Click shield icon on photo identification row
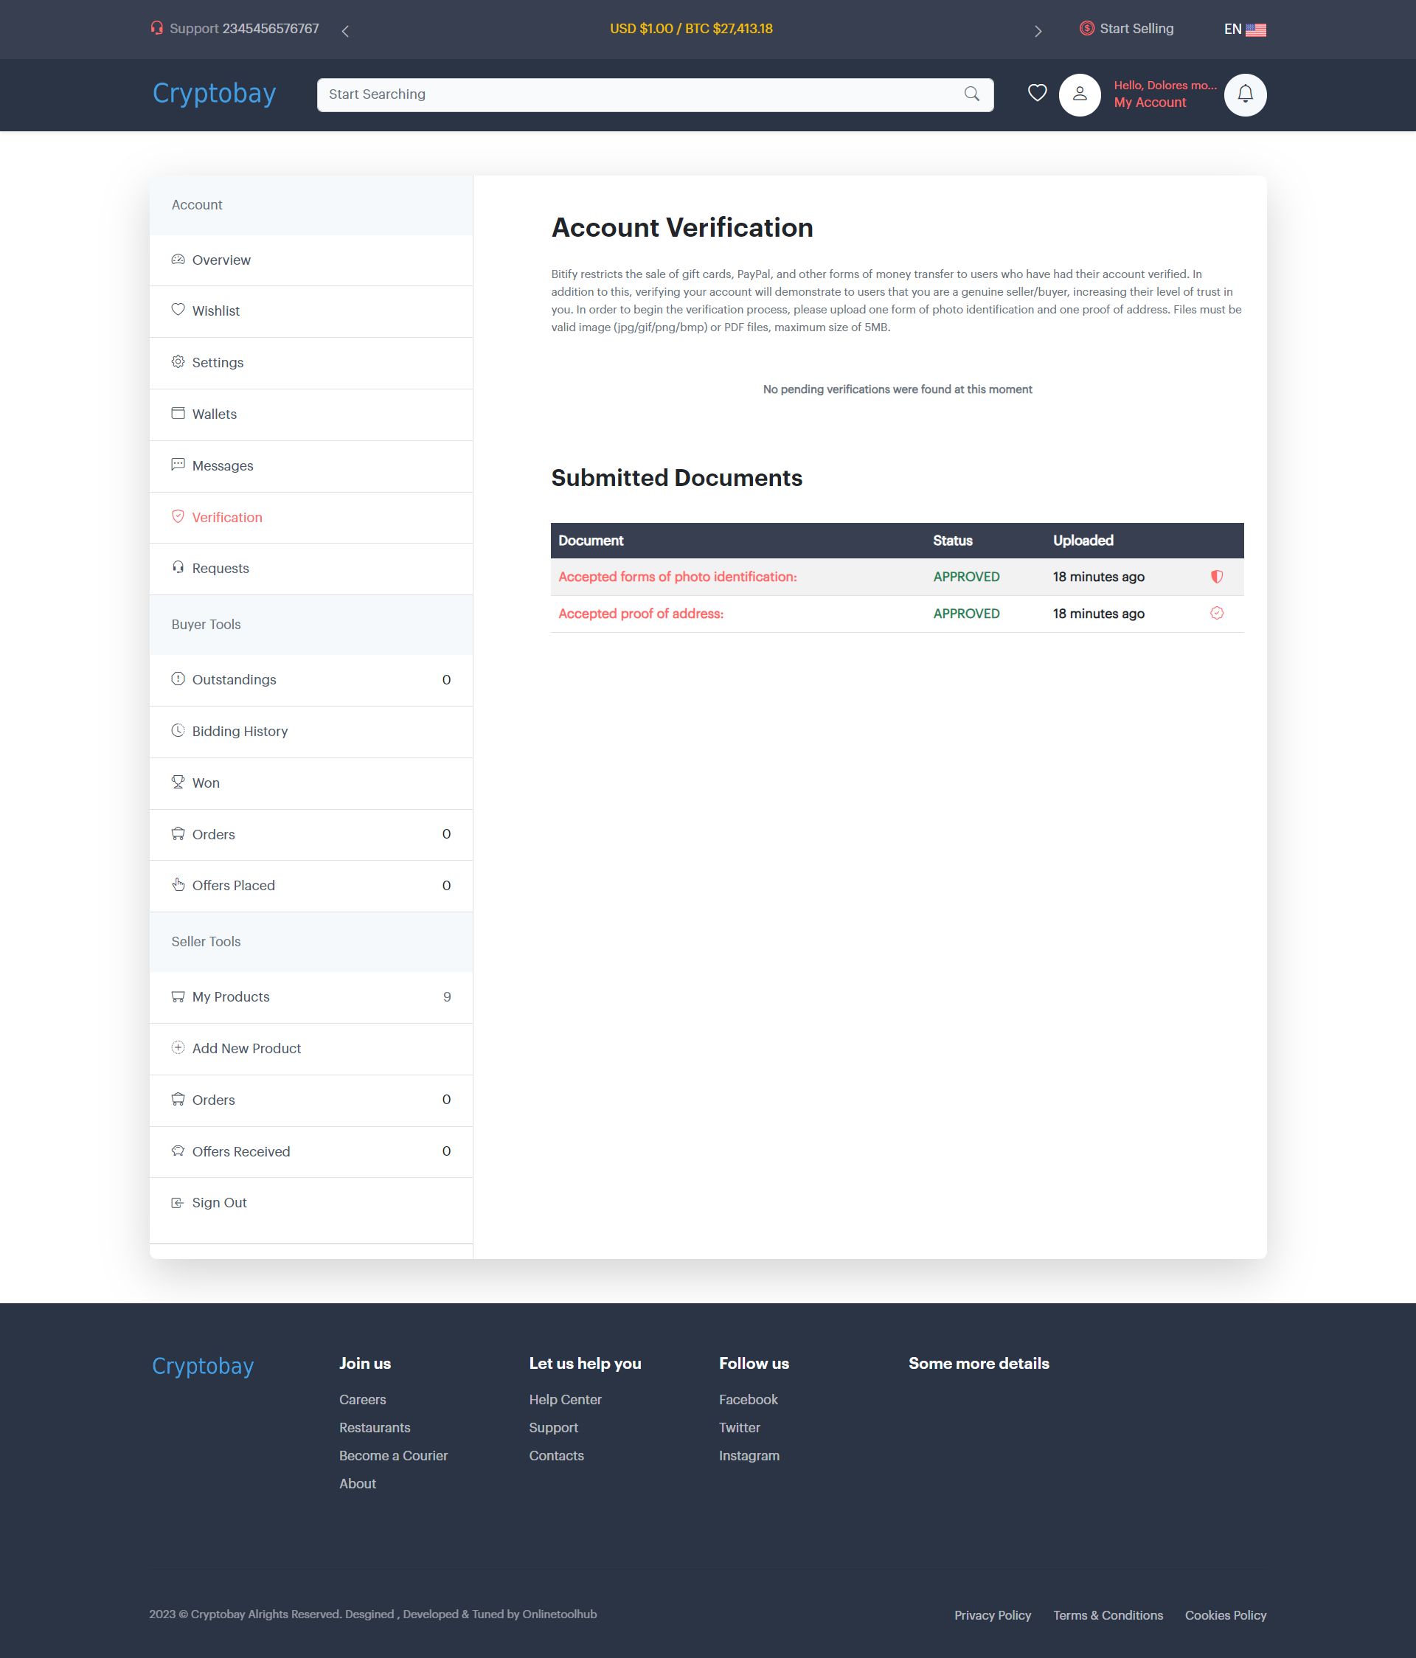This screenshot has height=1658, width=1416. click(1216, 577)
